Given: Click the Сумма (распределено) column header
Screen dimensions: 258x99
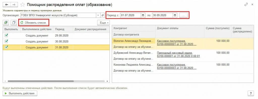Looking at the screenshot, I should (x=243, y=31).
